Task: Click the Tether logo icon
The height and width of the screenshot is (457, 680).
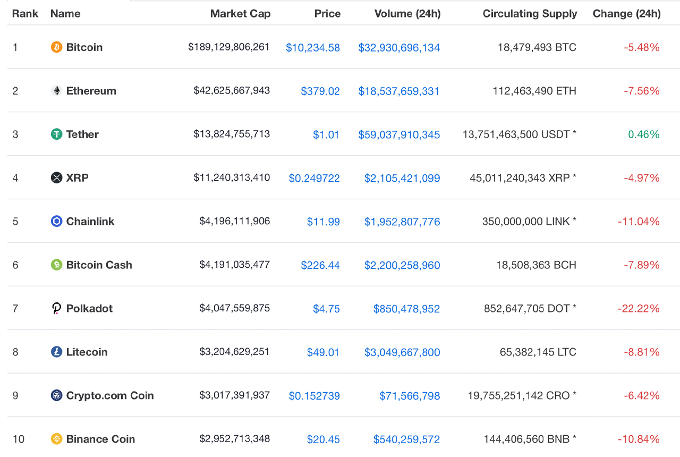Action: pyautogui.click(x=56, y=134)
